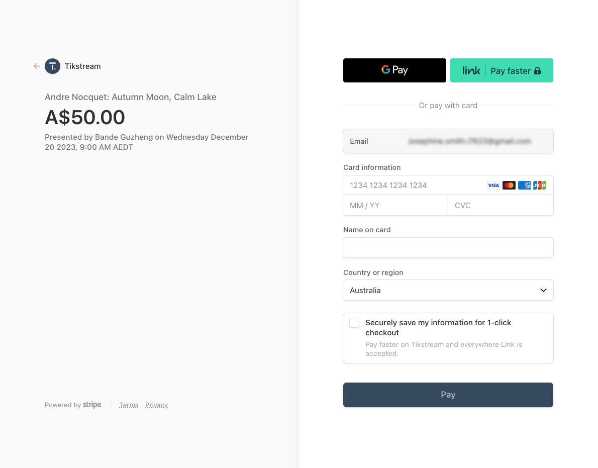Viewport: 598px width, 468px height.
Task: Click the lock icon on Pay faster
Action: coord(537,70)
